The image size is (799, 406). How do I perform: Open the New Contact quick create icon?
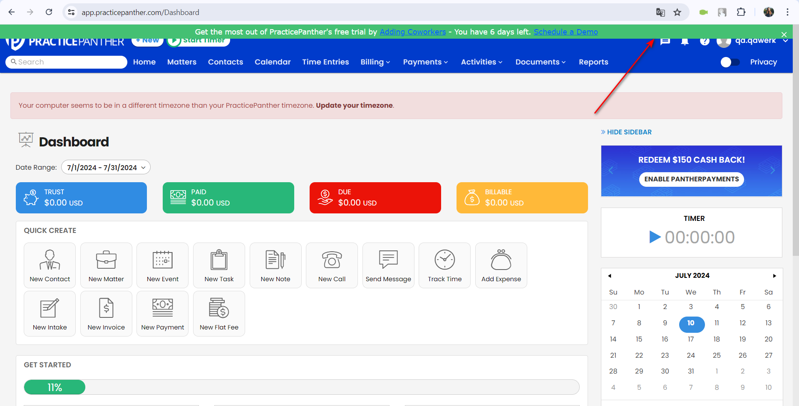pos(50,260)
